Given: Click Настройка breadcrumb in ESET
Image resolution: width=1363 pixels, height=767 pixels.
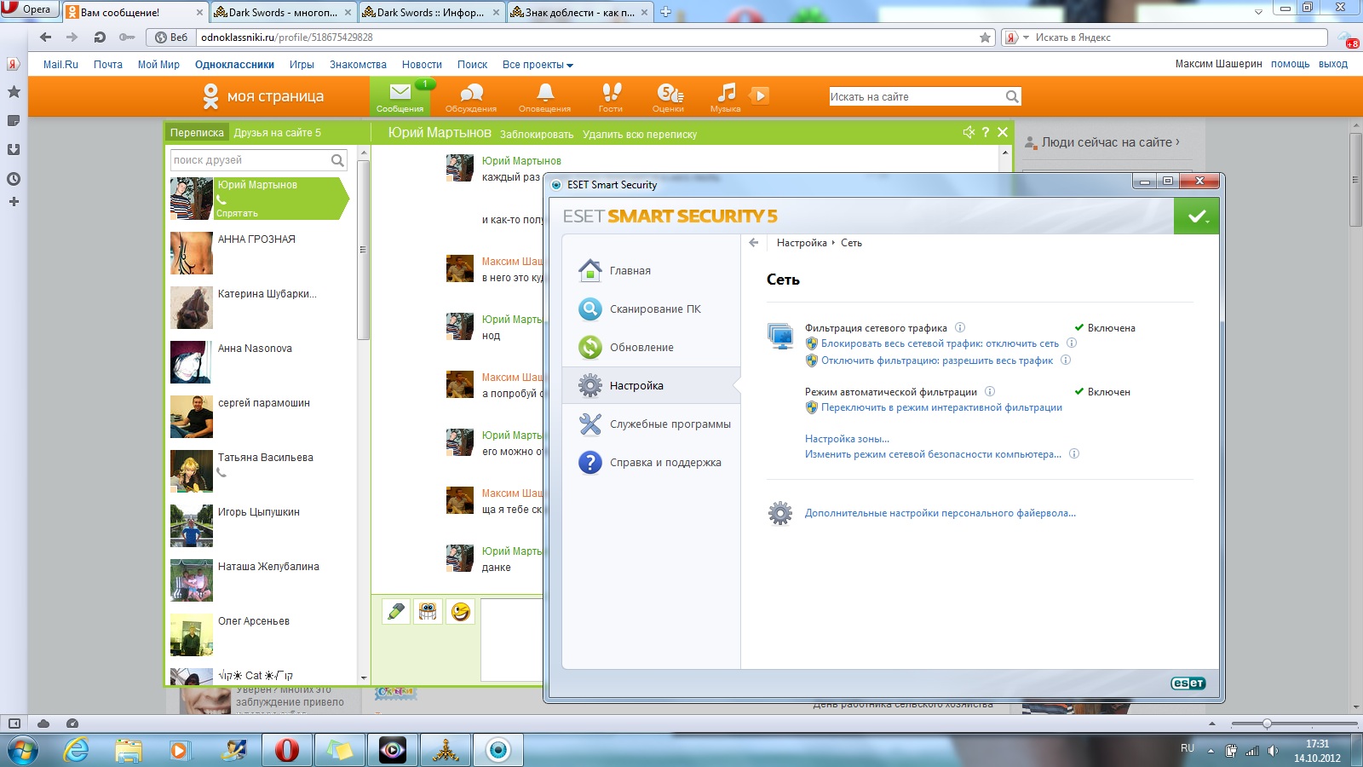Looking at the screenshot, I should pos(802,243).
